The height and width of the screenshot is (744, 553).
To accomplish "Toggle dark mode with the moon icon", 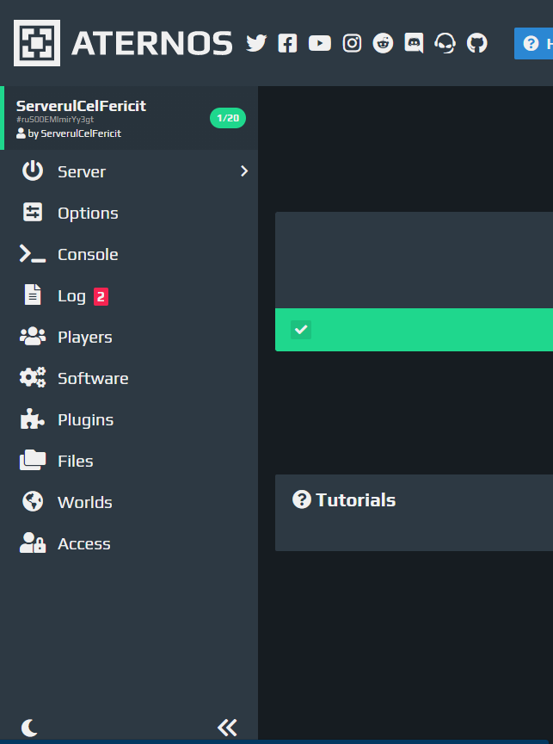I will (29, 728).
